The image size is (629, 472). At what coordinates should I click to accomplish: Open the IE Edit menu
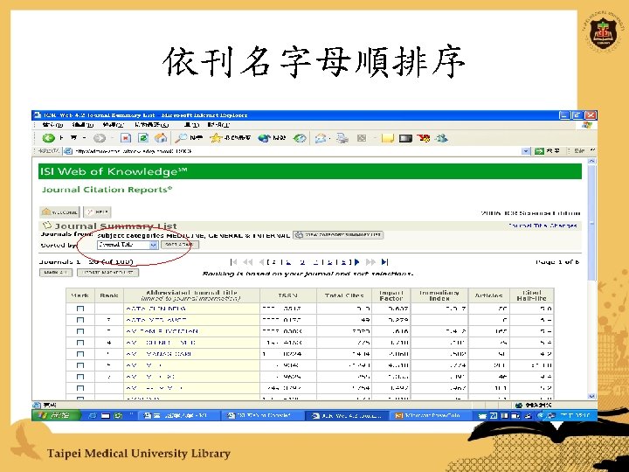click(84, 125)
